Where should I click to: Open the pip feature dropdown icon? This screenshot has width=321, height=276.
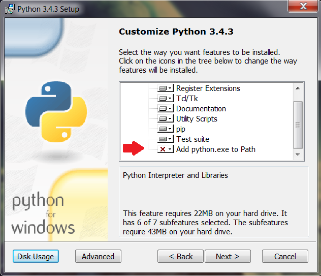166,129
